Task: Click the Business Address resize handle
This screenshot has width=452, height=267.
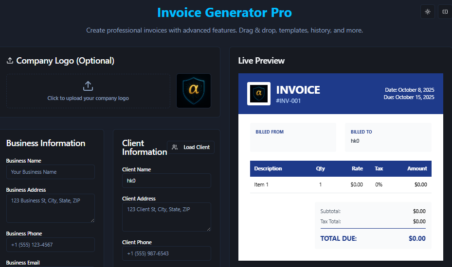Action: [92, 220]
